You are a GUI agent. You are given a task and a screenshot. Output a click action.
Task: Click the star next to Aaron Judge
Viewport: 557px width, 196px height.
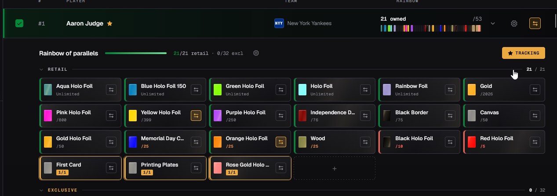coord(109,23)
